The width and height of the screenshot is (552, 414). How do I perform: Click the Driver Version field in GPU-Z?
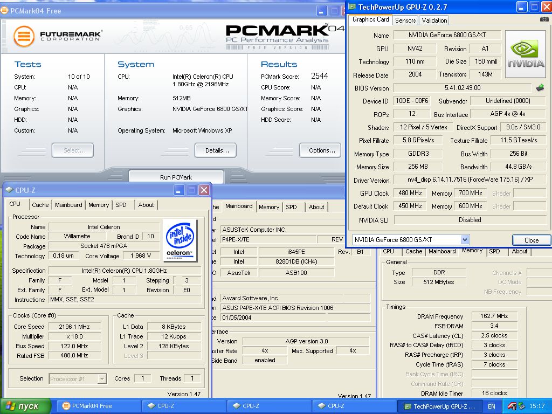tap(470, 180)
